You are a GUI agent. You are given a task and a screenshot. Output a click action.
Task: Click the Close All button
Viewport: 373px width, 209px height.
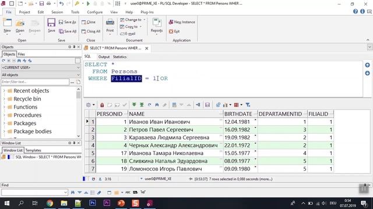point(91,31)
